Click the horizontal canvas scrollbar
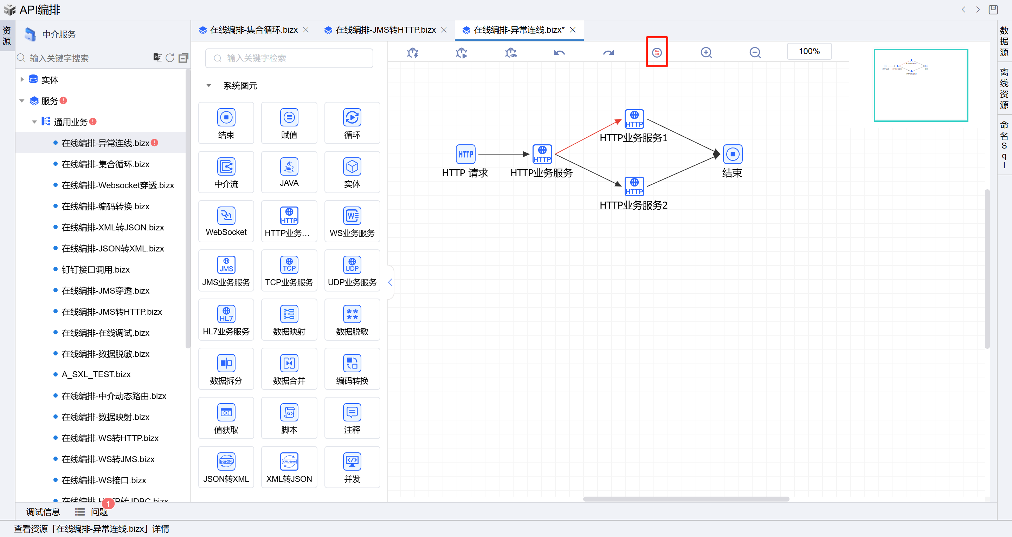 (685, 499)
